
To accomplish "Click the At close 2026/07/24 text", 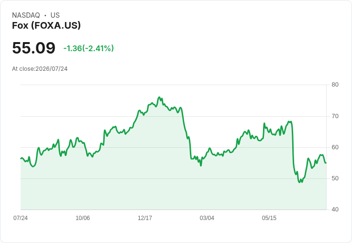I will point(40,69).
